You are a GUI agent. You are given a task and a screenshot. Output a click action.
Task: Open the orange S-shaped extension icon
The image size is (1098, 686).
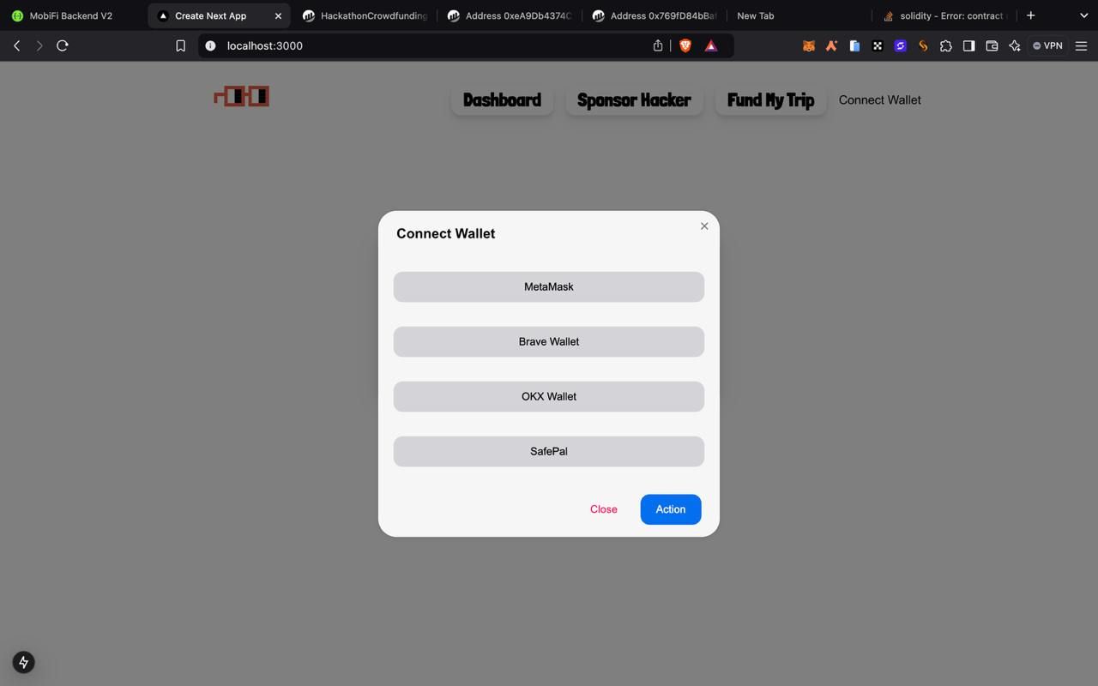(x=923, y=45)
